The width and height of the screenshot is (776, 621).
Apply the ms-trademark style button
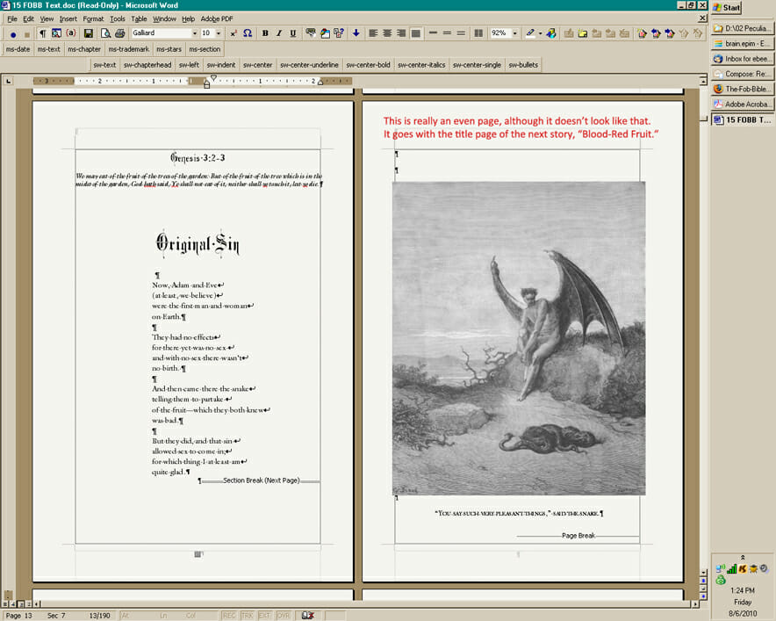pyautogui.click(x=129, y=49)
